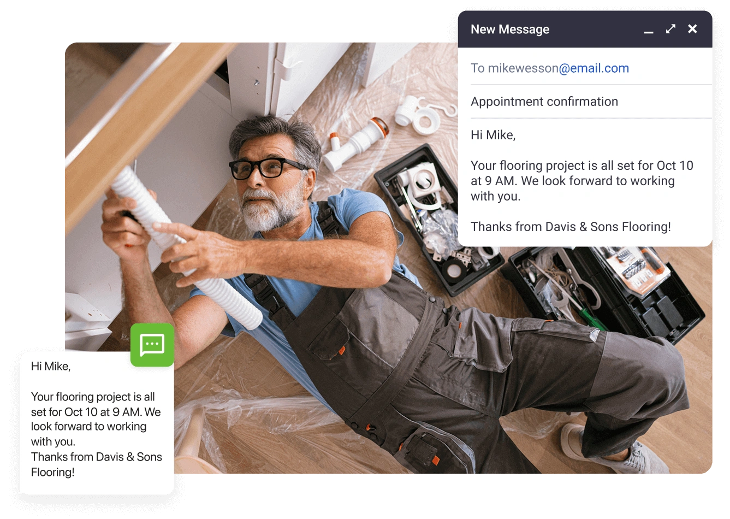730x519 pixels.
Task: Click the email text about Oct 10 project
Action: tap(581, 181)
